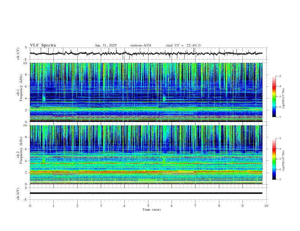Click the "start UT = 22:40:0" header text

coord(183,45)
